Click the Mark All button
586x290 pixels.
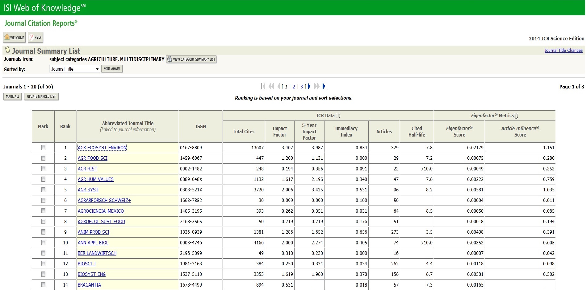click(x=13, y=96)
